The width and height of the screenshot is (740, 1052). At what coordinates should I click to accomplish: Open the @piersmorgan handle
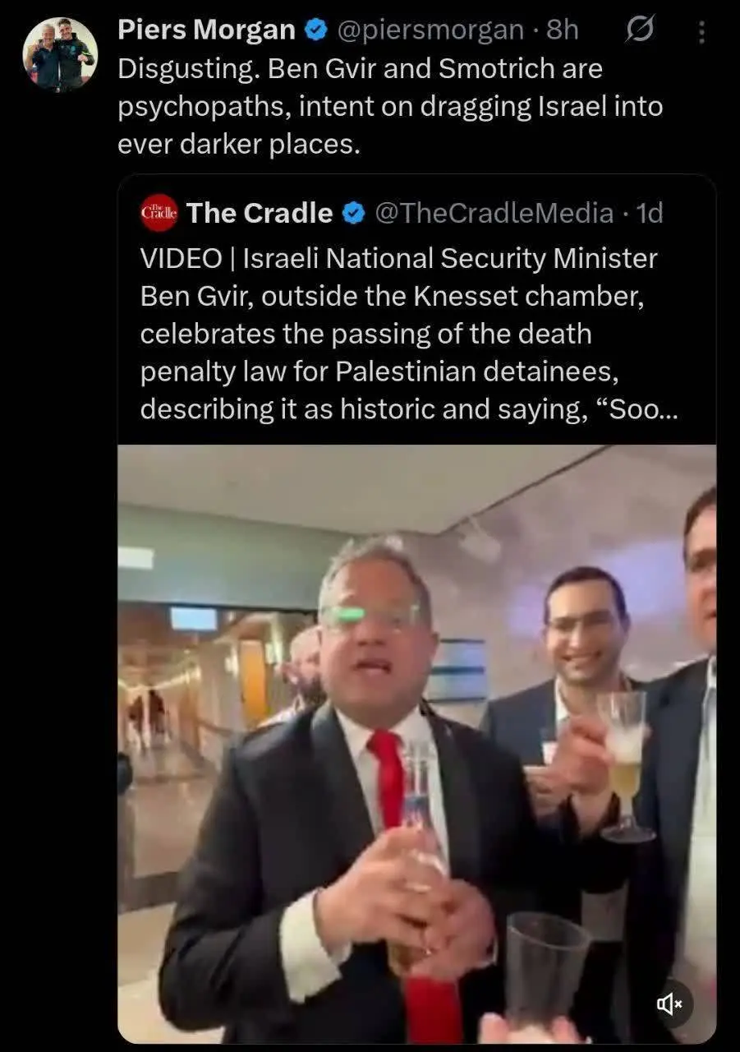point(431,30)
